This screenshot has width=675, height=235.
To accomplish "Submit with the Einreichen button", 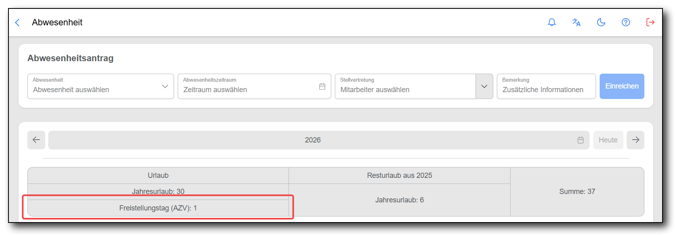I will click(622, 86).
